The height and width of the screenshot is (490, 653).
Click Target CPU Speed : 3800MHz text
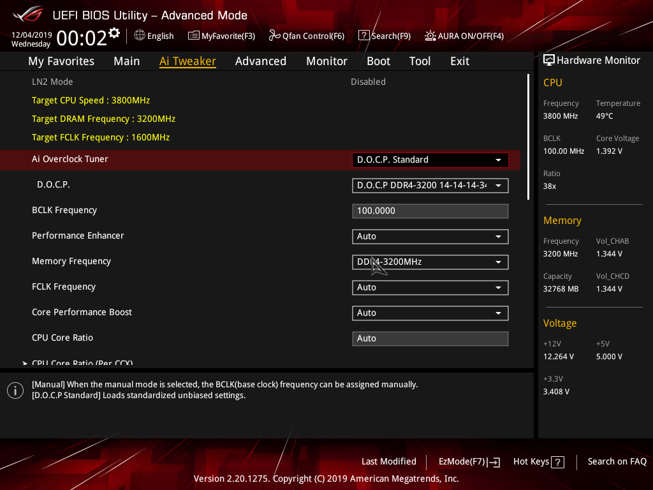pyautogui.click(x=91, y=100)
